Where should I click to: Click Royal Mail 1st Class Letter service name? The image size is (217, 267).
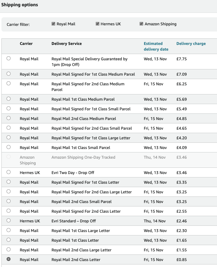tap(75, 241)
